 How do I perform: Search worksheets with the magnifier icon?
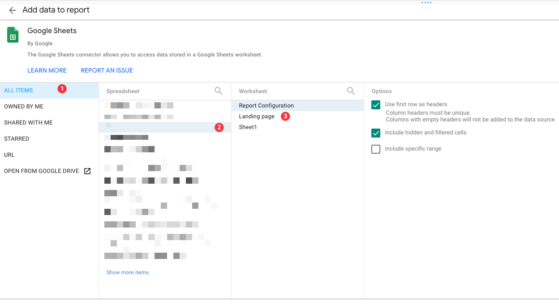coord(351,91)
